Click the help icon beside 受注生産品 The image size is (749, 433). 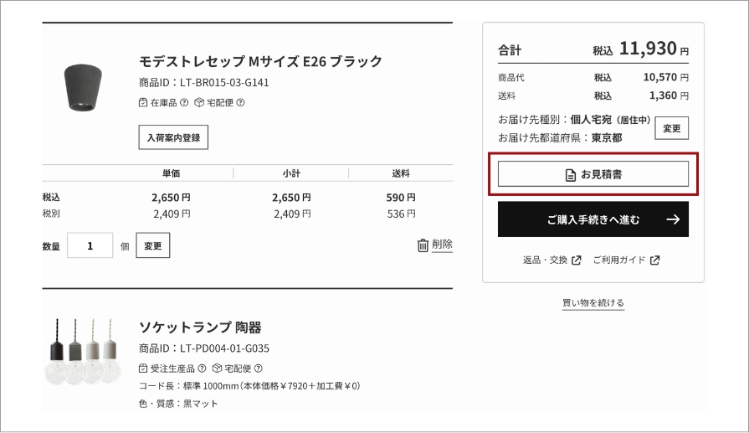(x=202, y=368)
